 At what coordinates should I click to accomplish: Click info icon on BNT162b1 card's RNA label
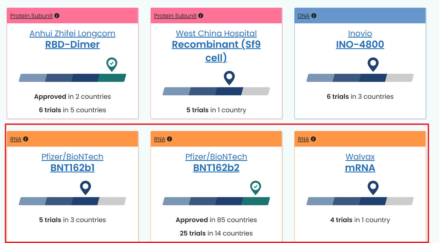26,139
